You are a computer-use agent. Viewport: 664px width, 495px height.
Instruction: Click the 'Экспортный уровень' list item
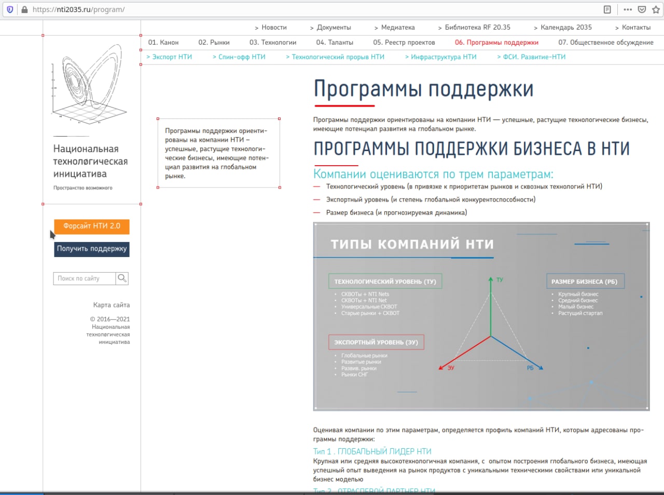coord(431,199)
